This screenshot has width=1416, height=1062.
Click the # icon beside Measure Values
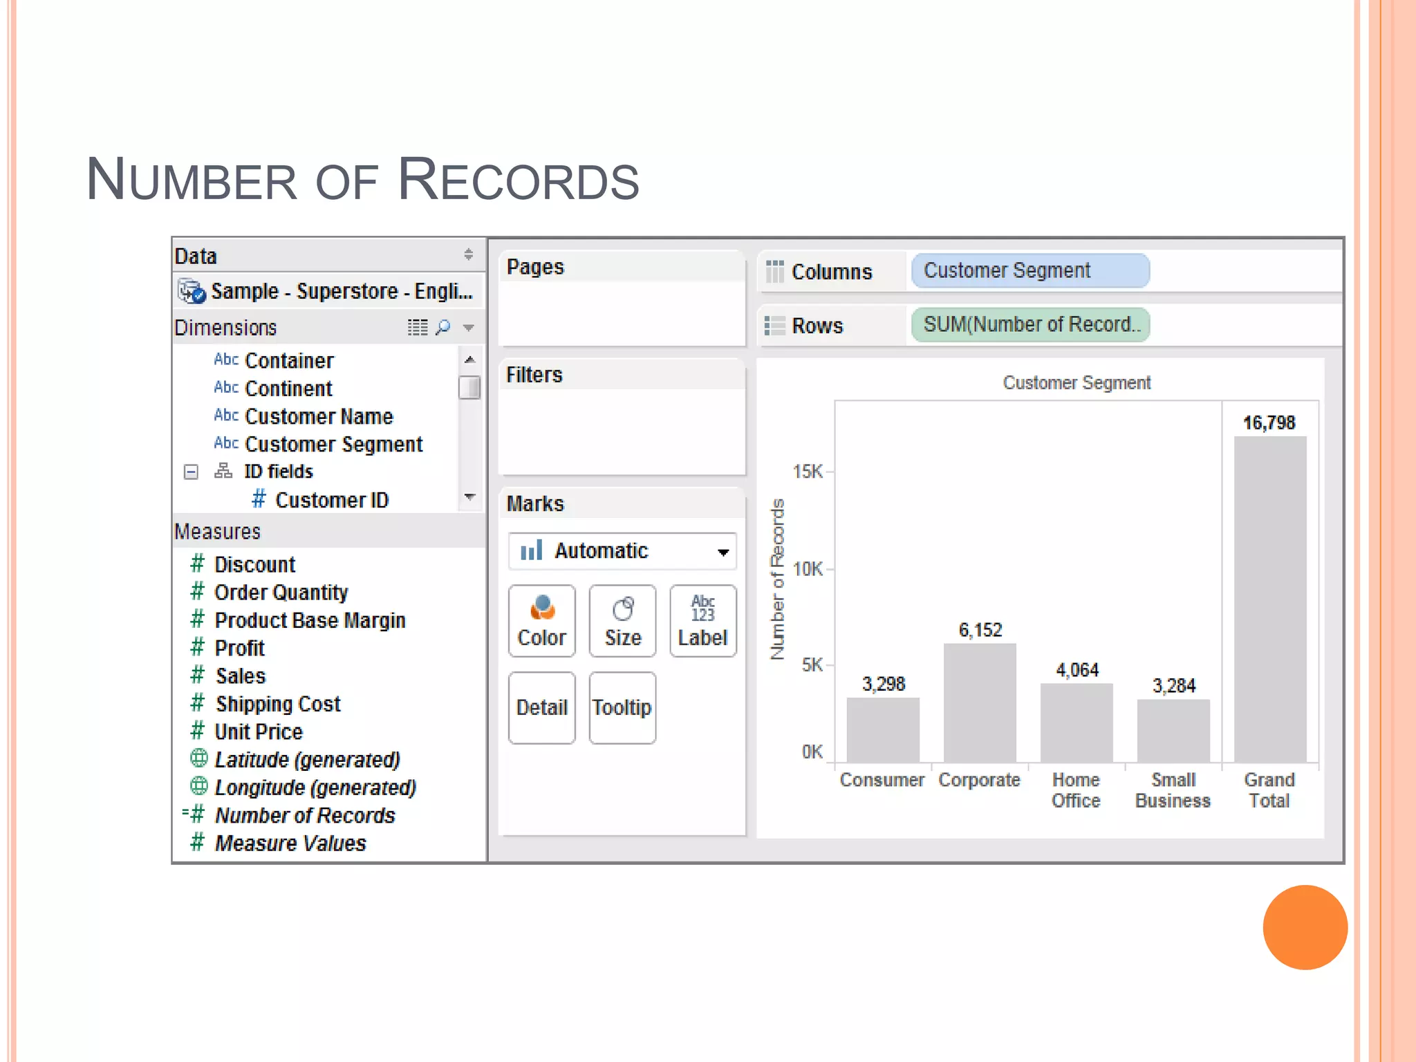(x=198, y=842)
